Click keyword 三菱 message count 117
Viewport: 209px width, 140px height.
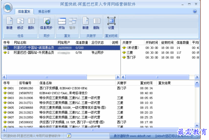pyautogui.click(x=179, y=53)
